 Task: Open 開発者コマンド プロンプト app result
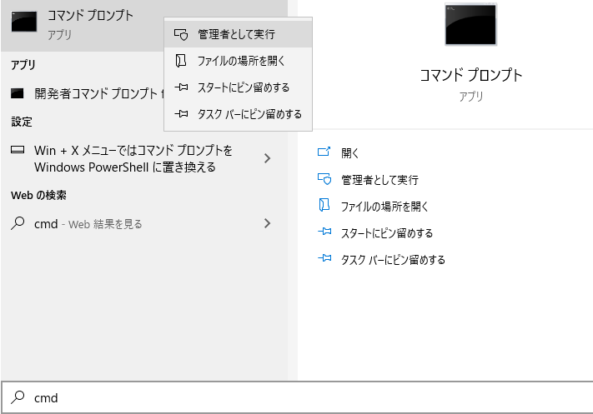pyautogui.click(x=83, y=93)
